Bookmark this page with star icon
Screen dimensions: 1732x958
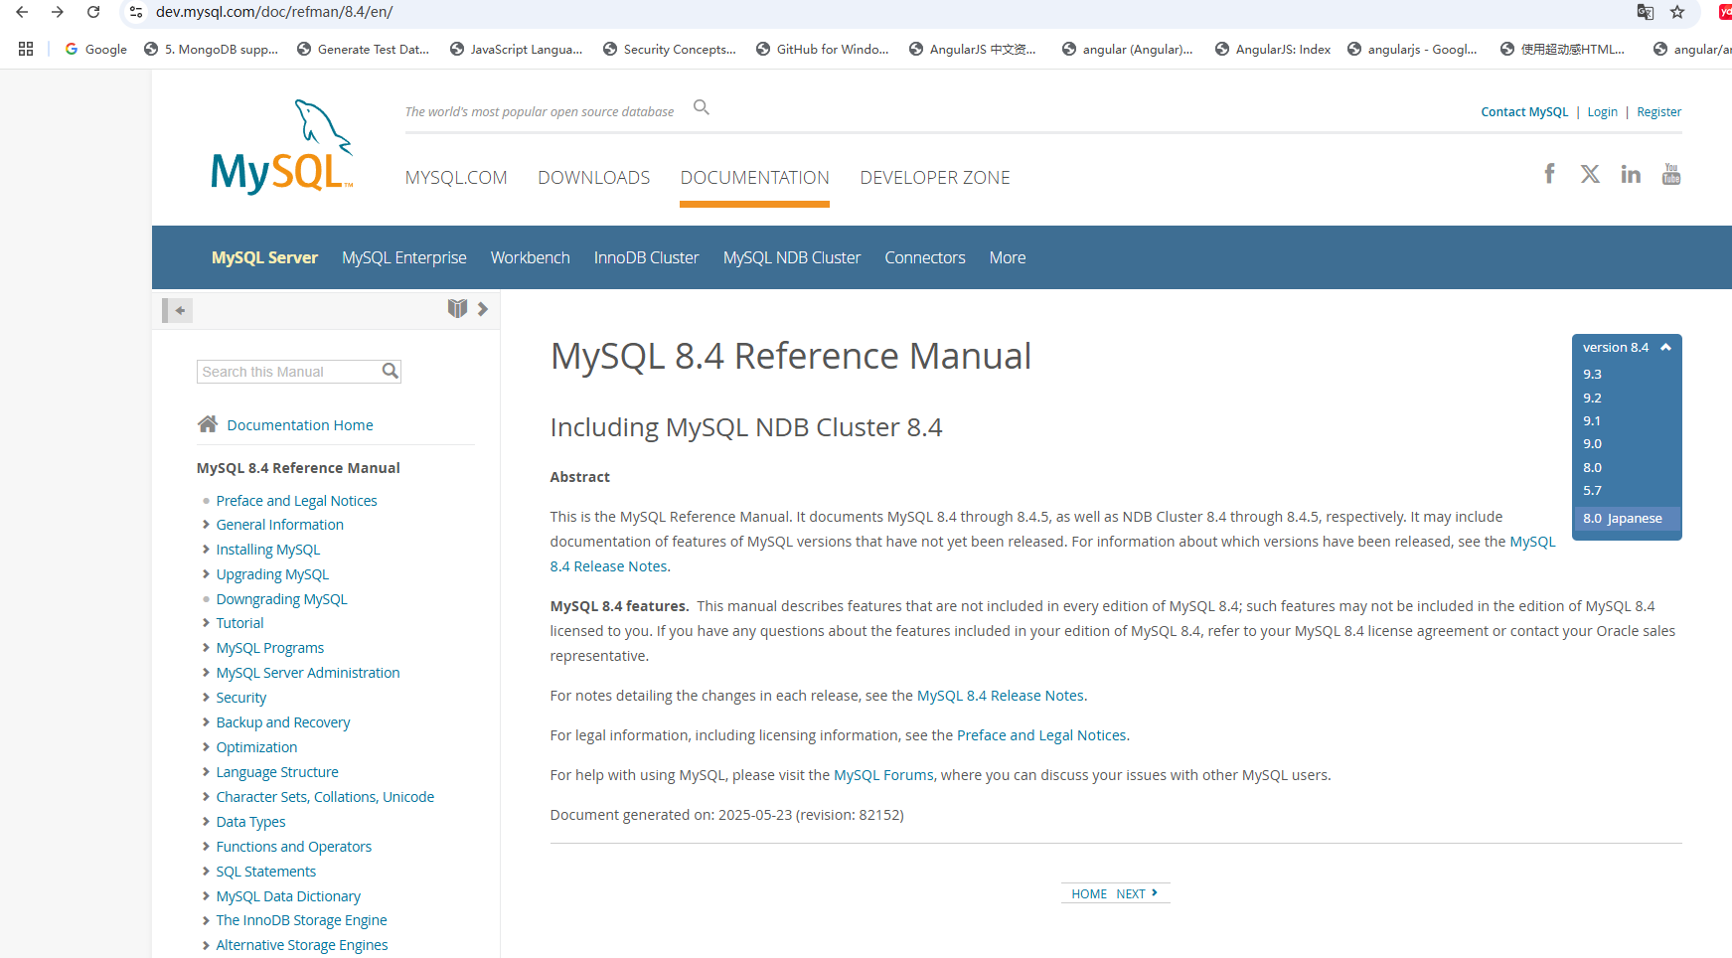pyautogui.click(x=1677, y=12)
